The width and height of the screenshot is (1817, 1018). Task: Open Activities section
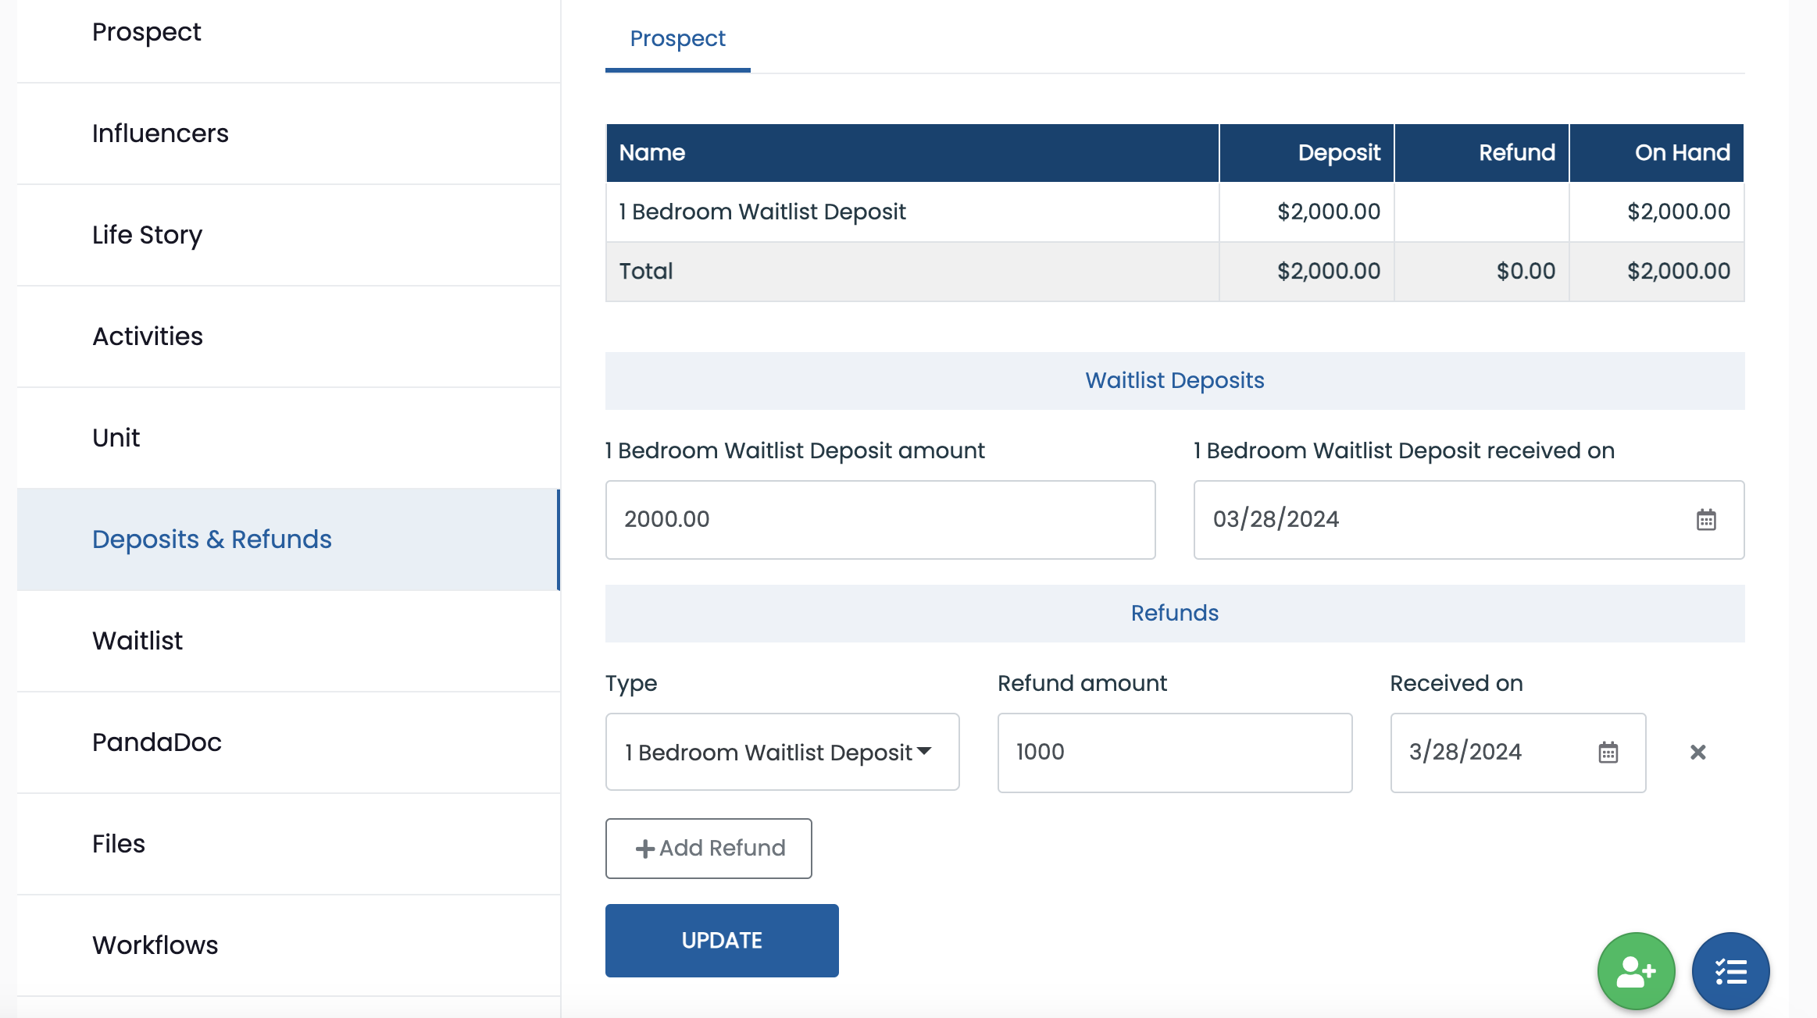pos(288,336)
